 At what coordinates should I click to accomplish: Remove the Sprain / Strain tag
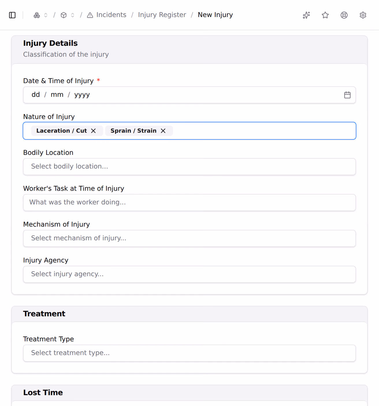coord(163,131)
